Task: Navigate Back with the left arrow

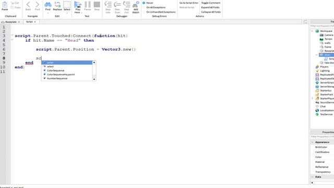Action: (x=28, y=5)
